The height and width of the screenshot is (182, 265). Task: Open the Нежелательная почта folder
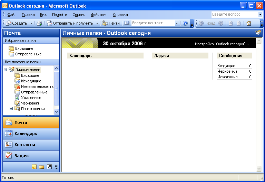click(x=34, y=87)
